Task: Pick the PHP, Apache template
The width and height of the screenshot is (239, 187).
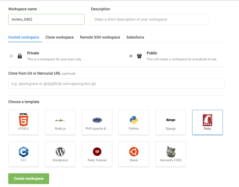Action: (x=97, y=122)
